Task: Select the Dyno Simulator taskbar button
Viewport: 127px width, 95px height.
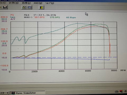Action: (x=28, y=93)
